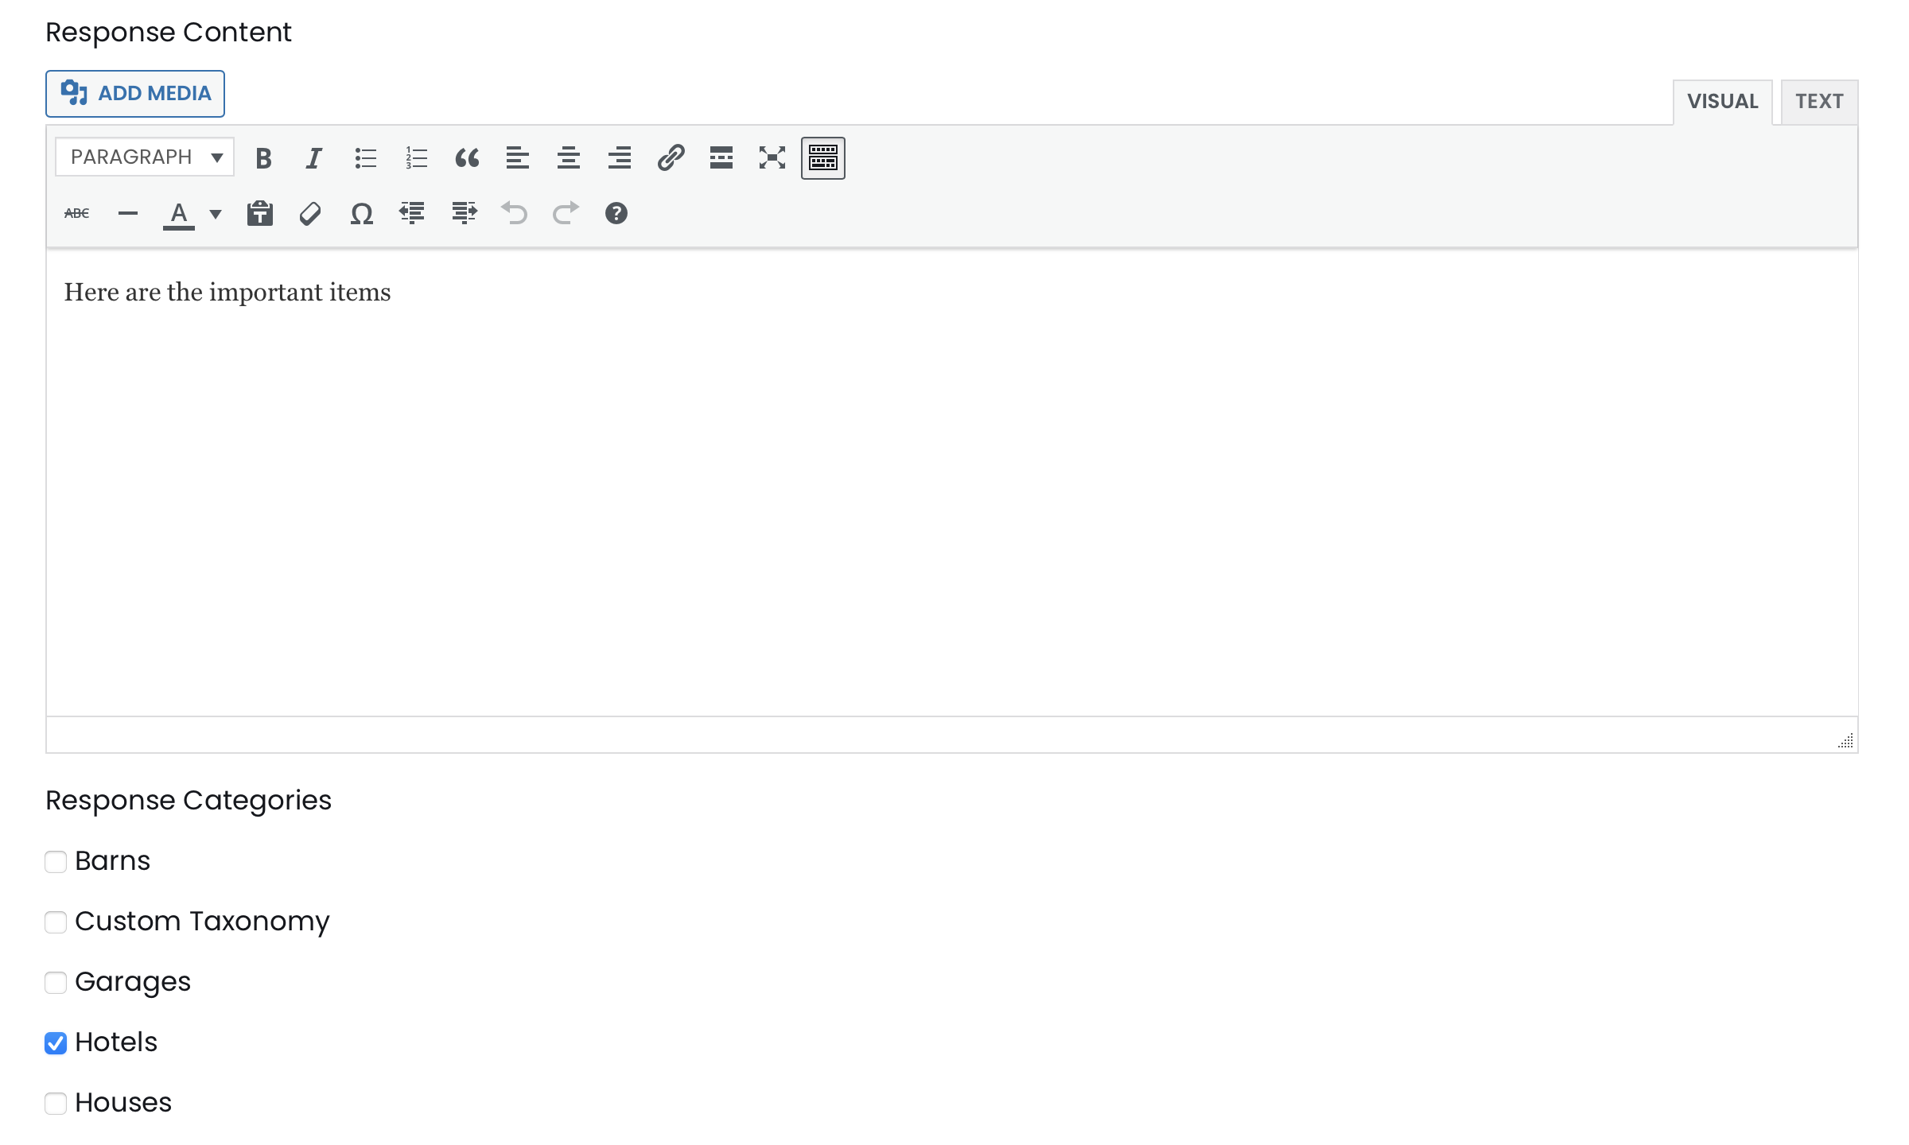Screen dimensions: 1909x1145
Task: Enable the Garages checkbox
Action: 55,981
